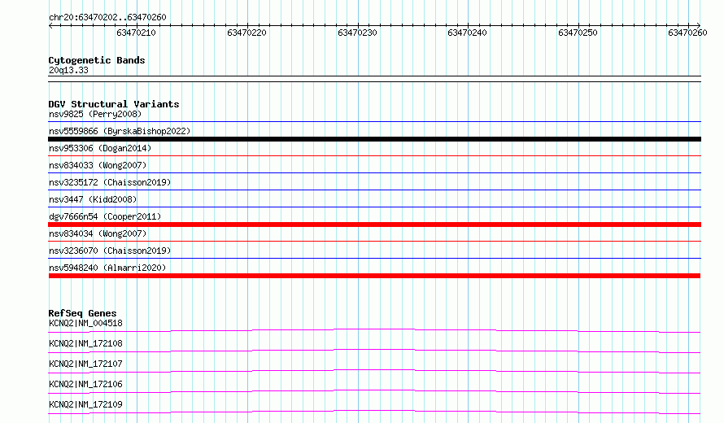Select variant dgv7666n54 (Cooper2011)
Image resolution: width=724 pixels, height=423 pixels.
click(105, 216)
